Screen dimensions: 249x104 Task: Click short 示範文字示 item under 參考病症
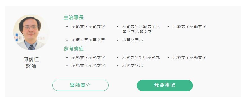(x=133, y=66)
